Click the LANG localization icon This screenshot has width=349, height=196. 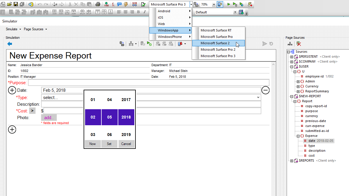coord(119,4)
